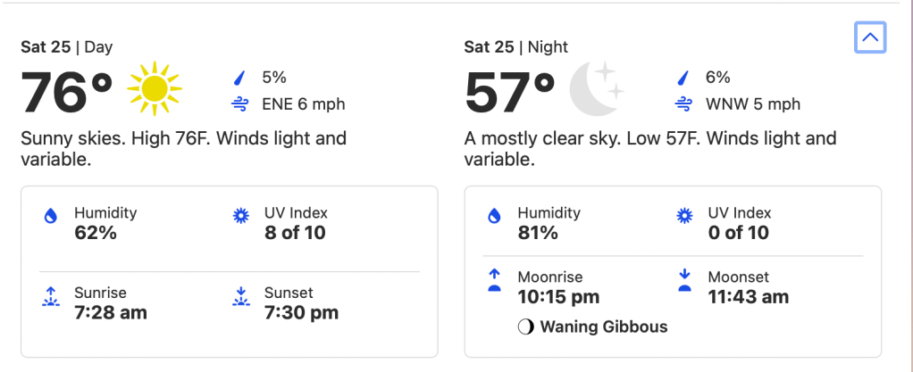Click the Moonset icon
Viewport: 913px width, 372px height.
click(683, 281)
